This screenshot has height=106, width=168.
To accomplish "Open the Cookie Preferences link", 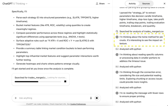I will pos(78,104).
